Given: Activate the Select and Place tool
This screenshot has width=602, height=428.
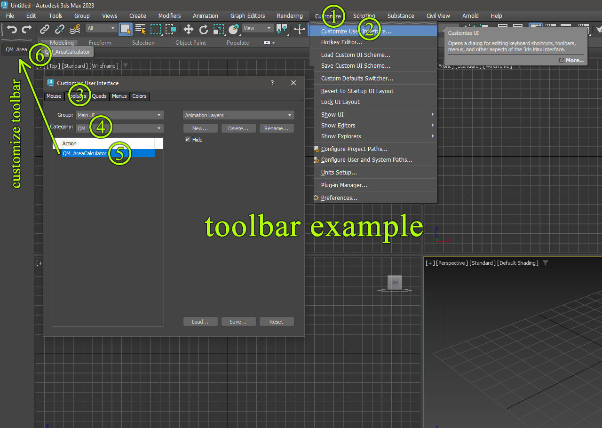Looking at the screenshot, I should 234,30.
